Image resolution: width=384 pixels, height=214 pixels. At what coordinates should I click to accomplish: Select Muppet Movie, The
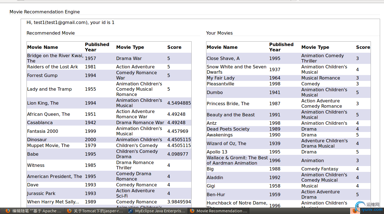48,145
